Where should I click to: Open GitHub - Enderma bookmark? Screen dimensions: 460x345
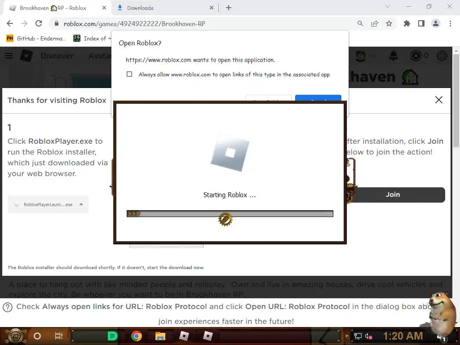tap(35, 38)
